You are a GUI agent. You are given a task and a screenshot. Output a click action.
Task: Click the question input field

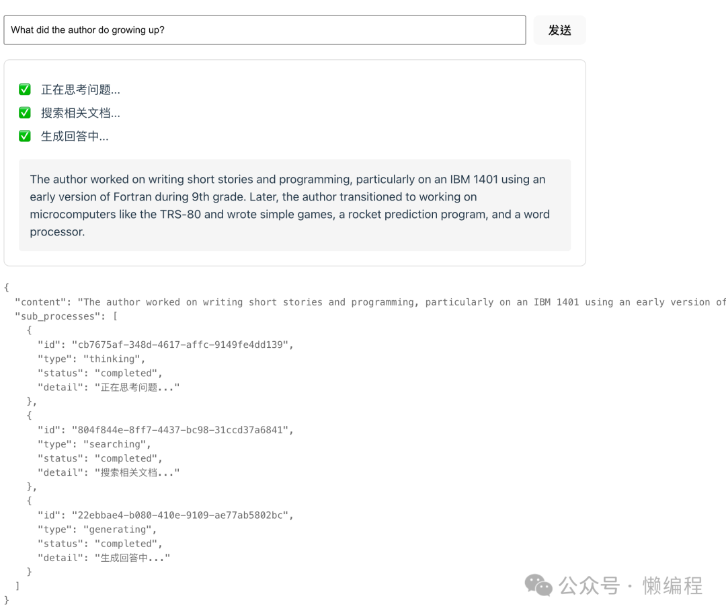point(264,30)
